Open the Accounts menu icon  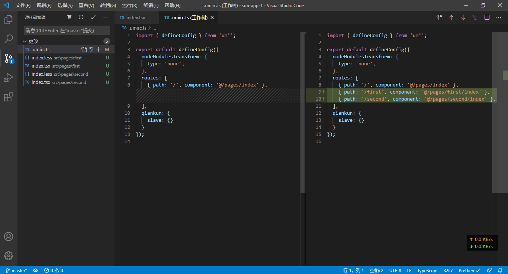pyautogui.click(x=9, y=237)
